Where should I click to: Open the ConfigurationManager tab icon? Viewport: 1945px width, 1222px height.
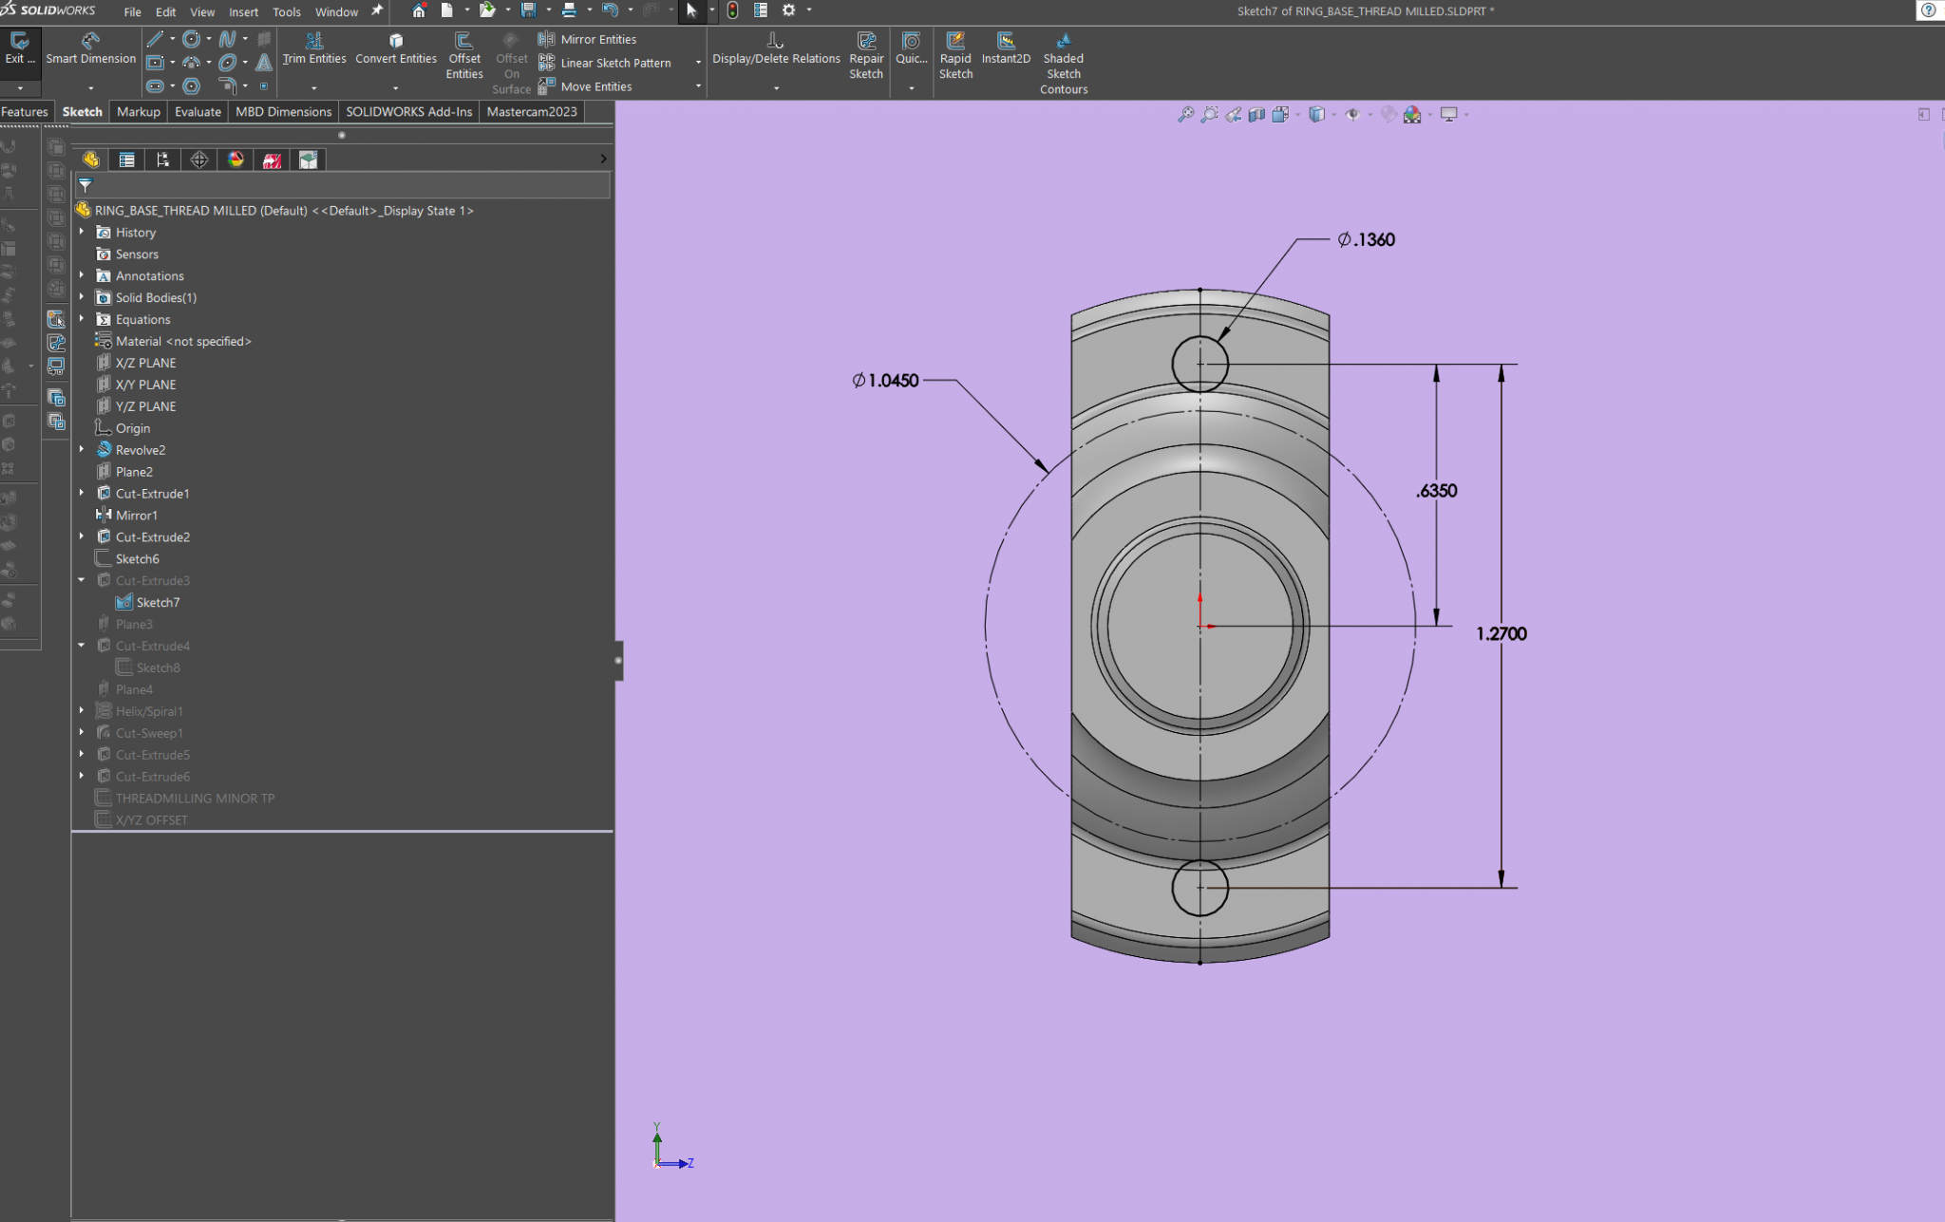click(163, 160)
